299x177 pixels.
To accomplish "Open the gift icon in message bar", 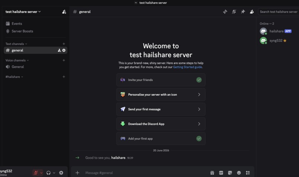I will (x=212, y=173).
